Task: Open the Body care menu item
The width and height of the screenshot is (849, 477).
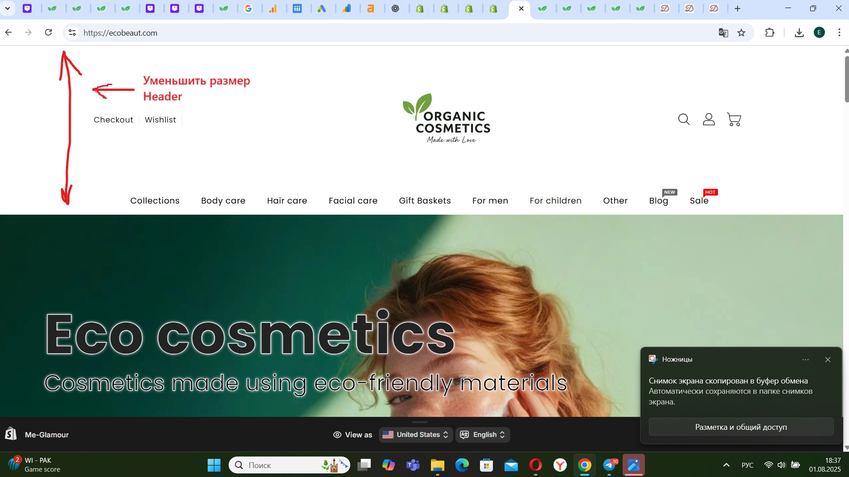Action: click(223, 201)
